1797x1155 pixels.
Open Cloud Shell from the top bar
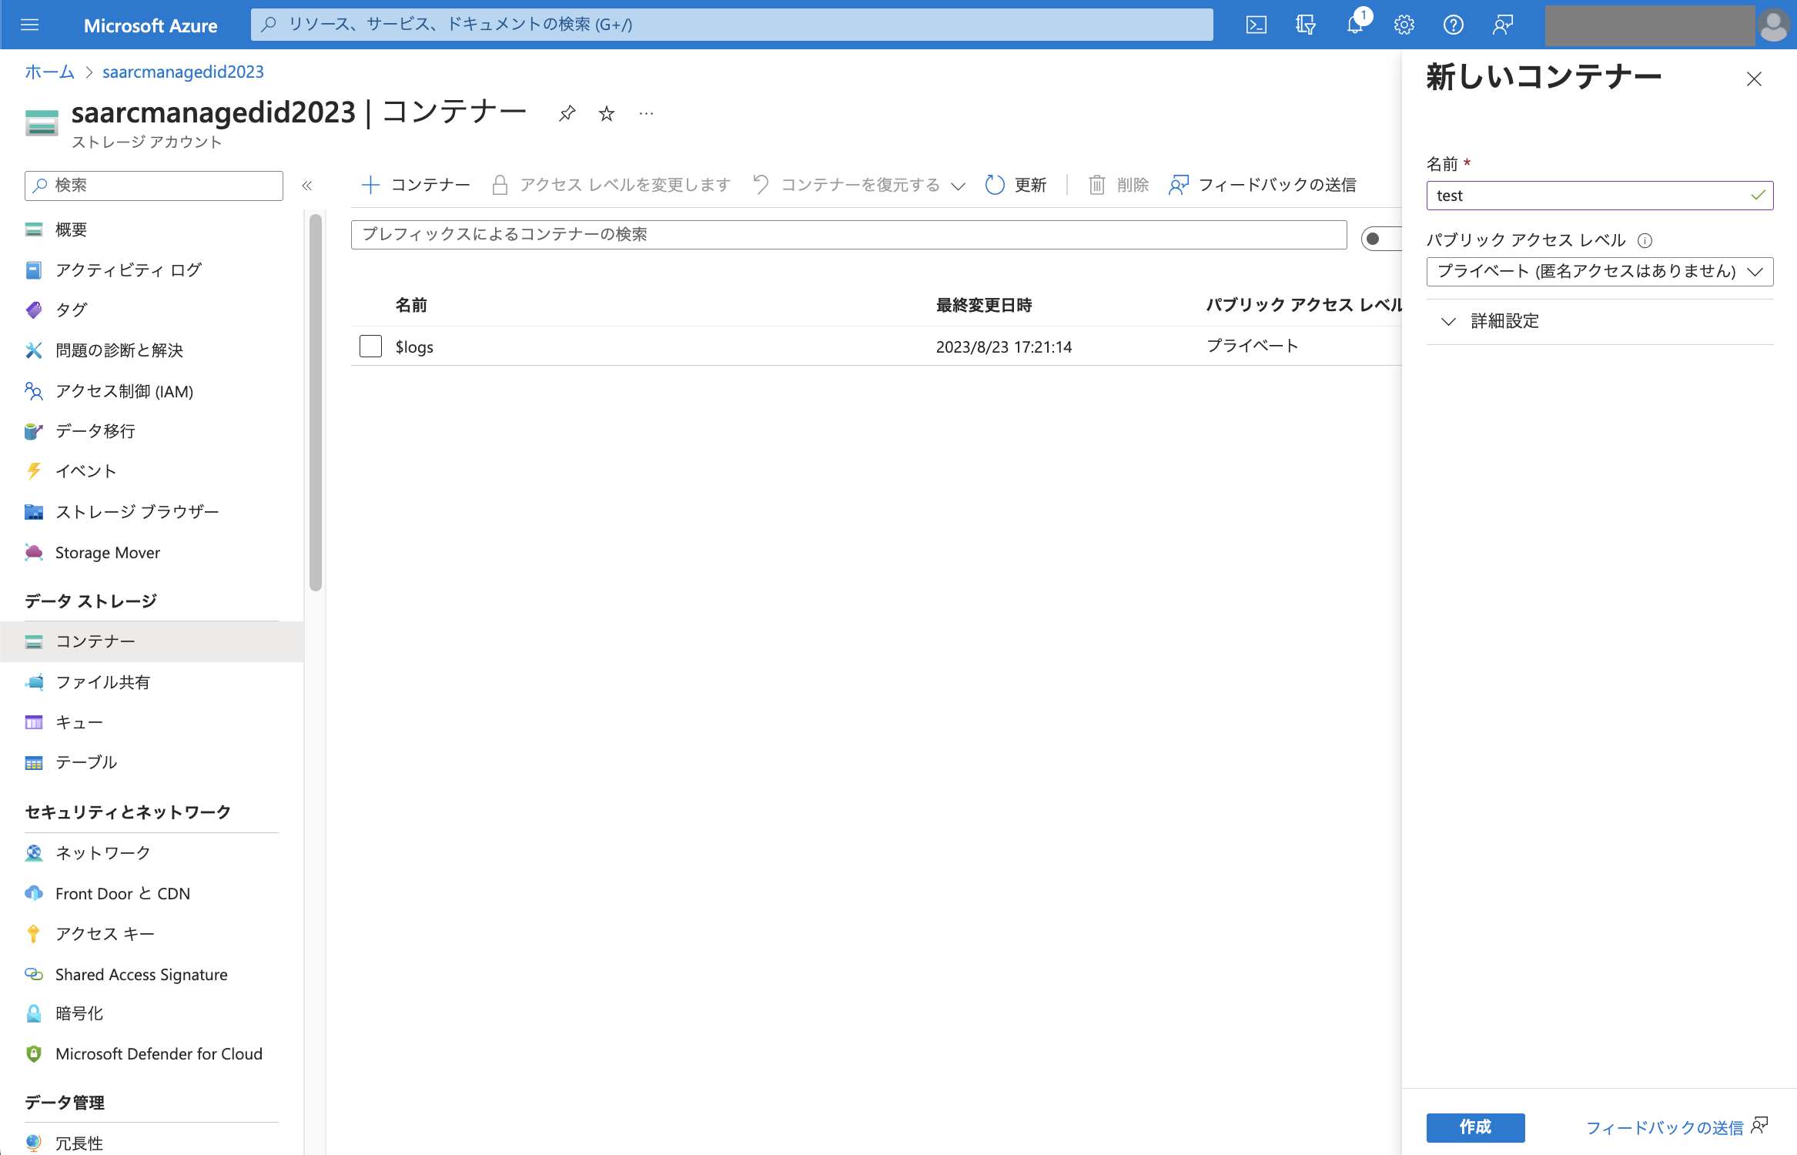(1256, 25)
